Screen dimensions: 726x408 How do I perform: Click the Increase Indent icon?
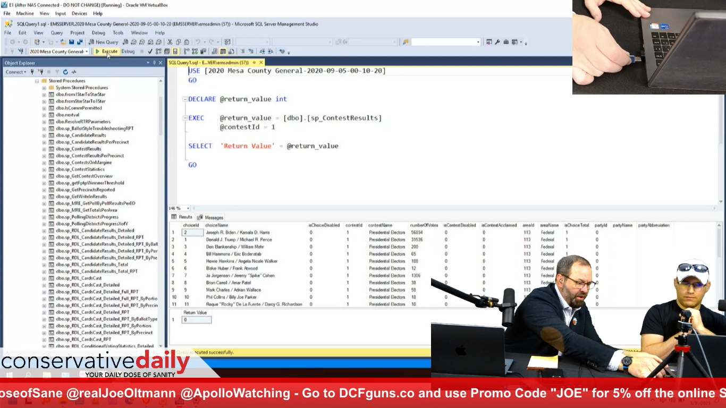pyautogui.click(x=271, y=52)
